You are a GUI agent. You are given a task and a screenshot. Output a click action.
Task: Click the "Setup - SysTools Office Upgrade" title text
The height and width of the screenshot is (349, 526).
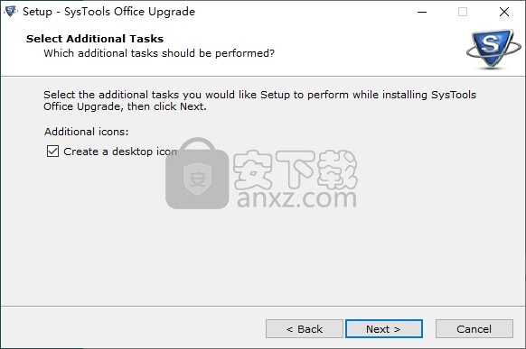pos(108,12)
